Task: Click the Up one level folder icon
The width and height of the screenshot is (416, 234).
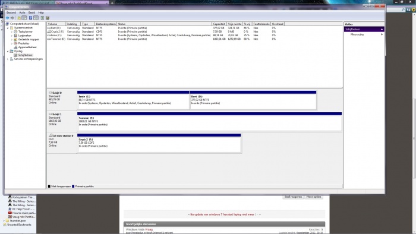Action: pyautogui.click(x=19, y=18)
